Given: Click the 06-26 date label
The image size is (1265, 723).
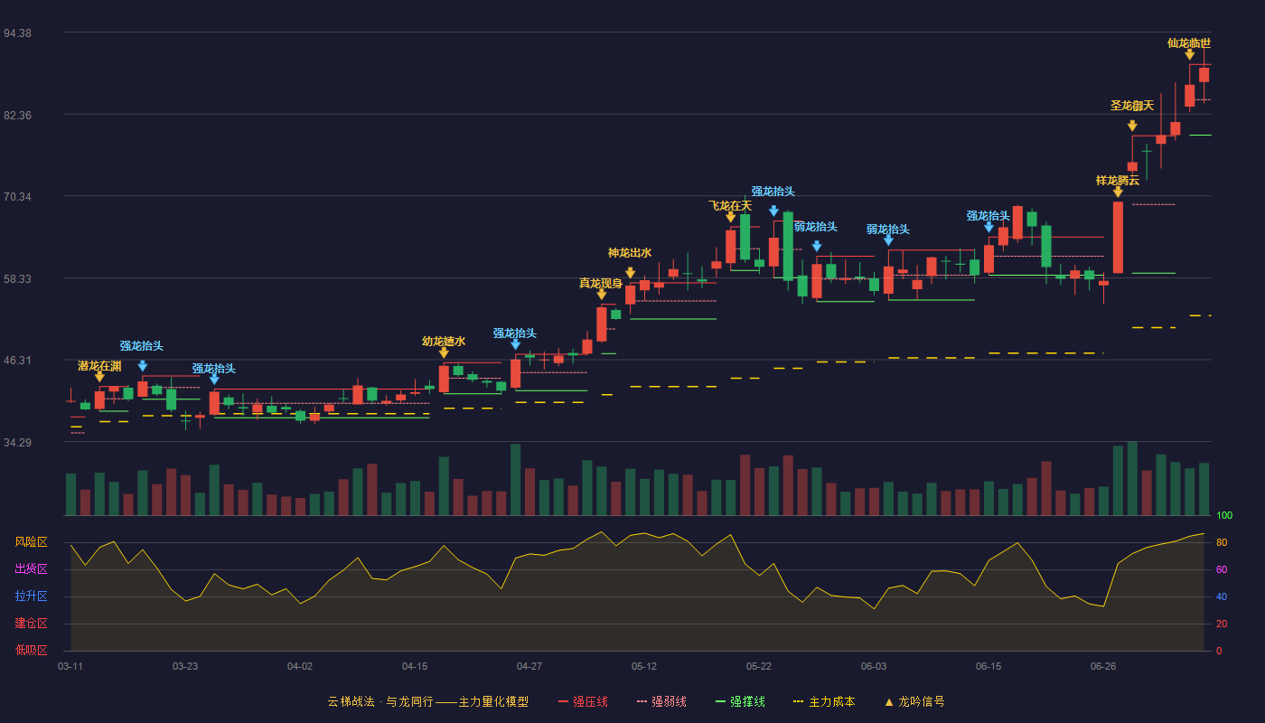Looking at the screenshot, I should pos(1103,666).
